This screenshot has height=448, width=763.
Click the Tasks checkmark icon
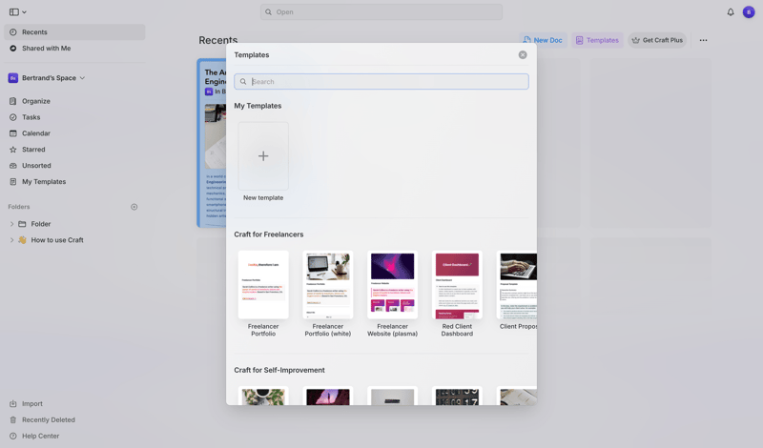click(13, 117)
